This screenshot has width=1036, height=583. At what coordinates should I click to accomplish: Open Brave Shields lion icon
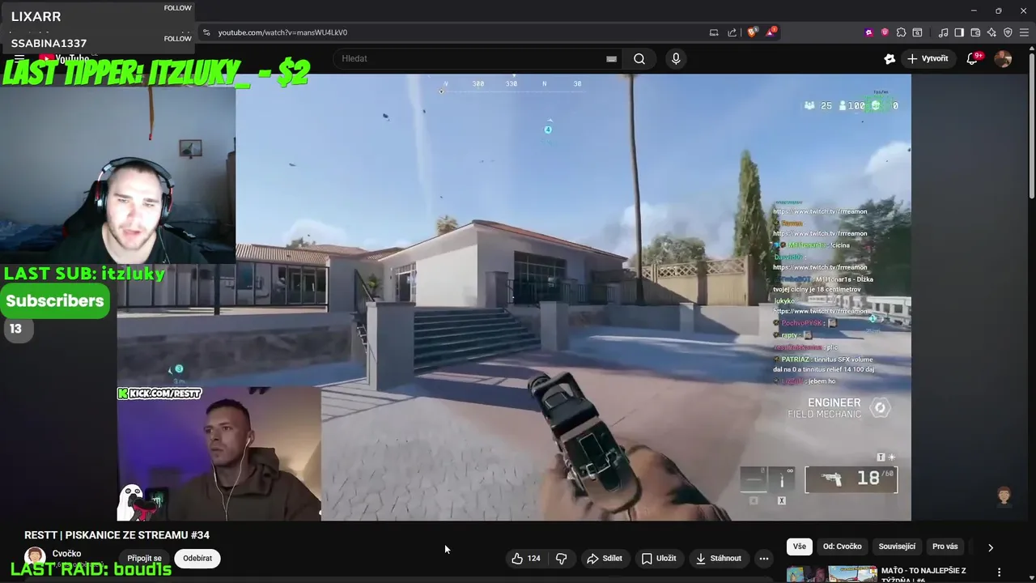coord(752,32)
